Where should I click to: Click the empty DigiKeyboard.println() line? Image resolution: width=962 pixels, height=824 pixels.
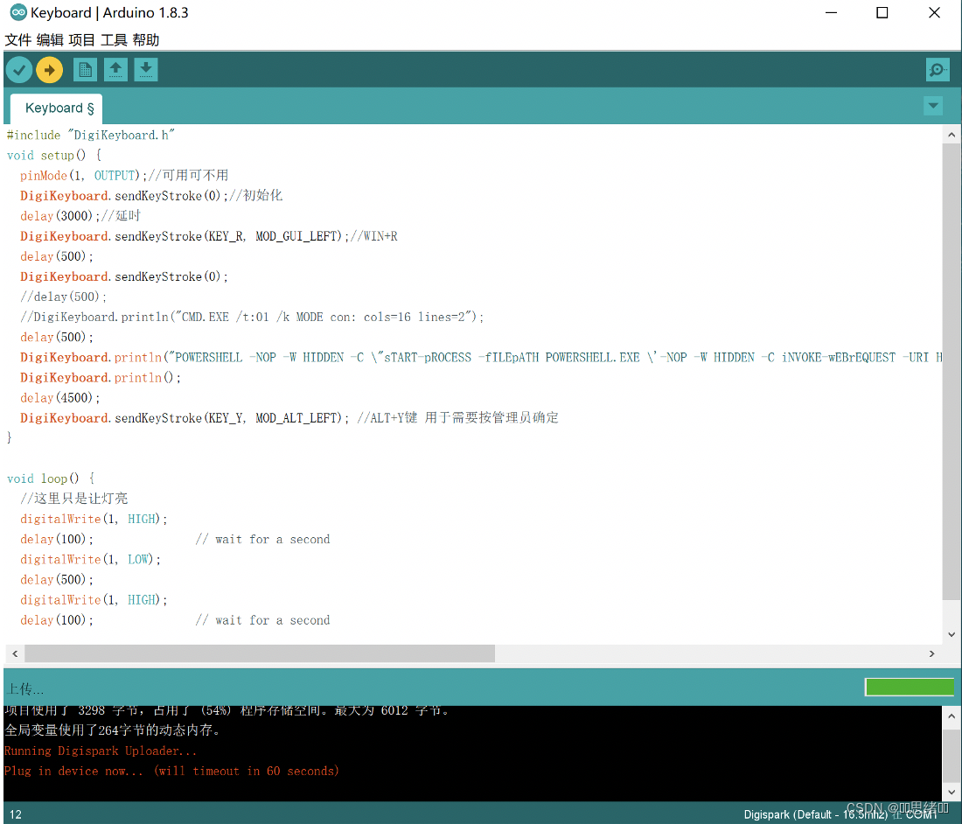(101, 378)
